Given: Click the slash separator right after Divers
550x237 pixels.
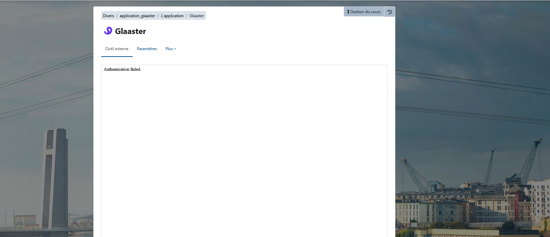Looking at the screenshot, I should (x=117, y=16).
